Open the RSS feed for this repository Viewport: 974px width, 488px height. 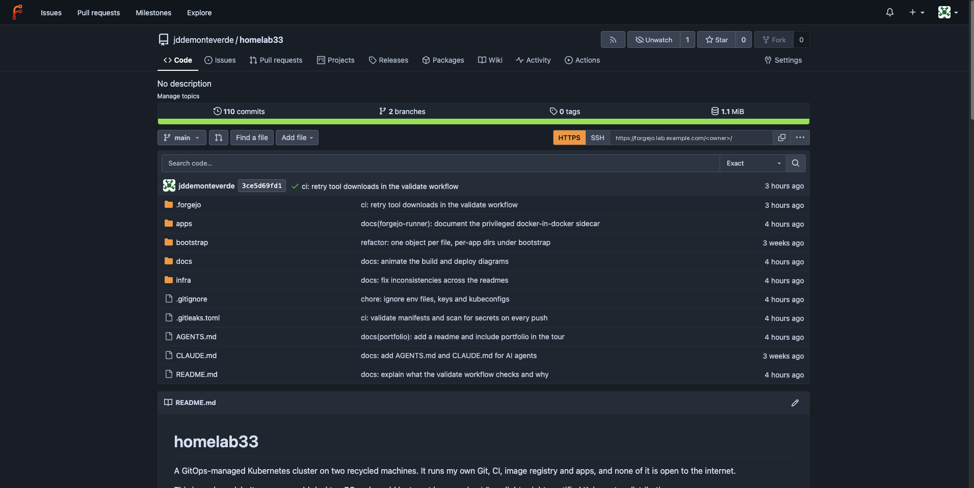click(613, 40)
